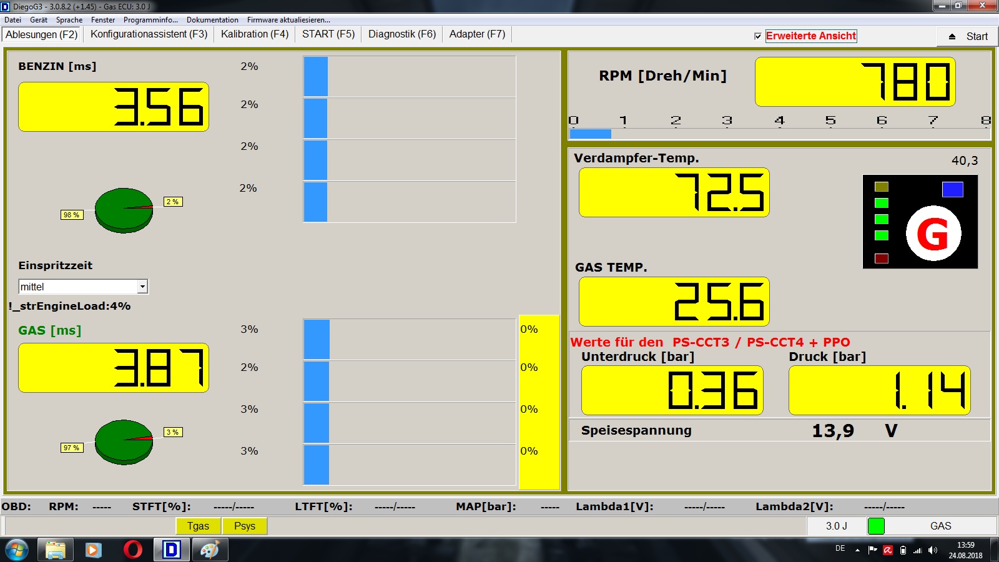This screenshot has height=562, width=999.
Task: Click the RPM scale progress bar
Action: (x=779, y=134)
